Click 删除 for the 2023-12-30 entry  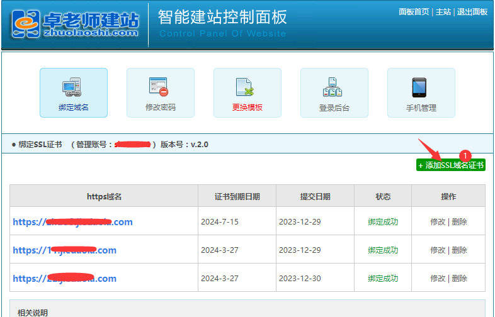(x=460, y=279)
